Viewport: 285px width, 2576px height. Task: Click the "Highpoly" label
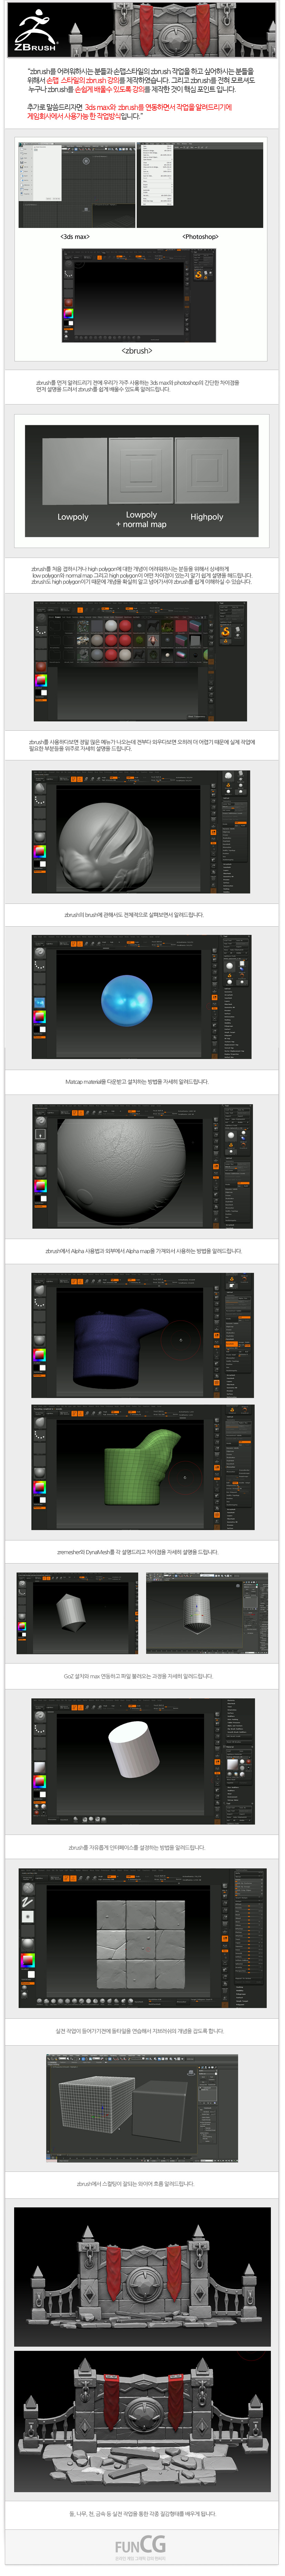207,517
